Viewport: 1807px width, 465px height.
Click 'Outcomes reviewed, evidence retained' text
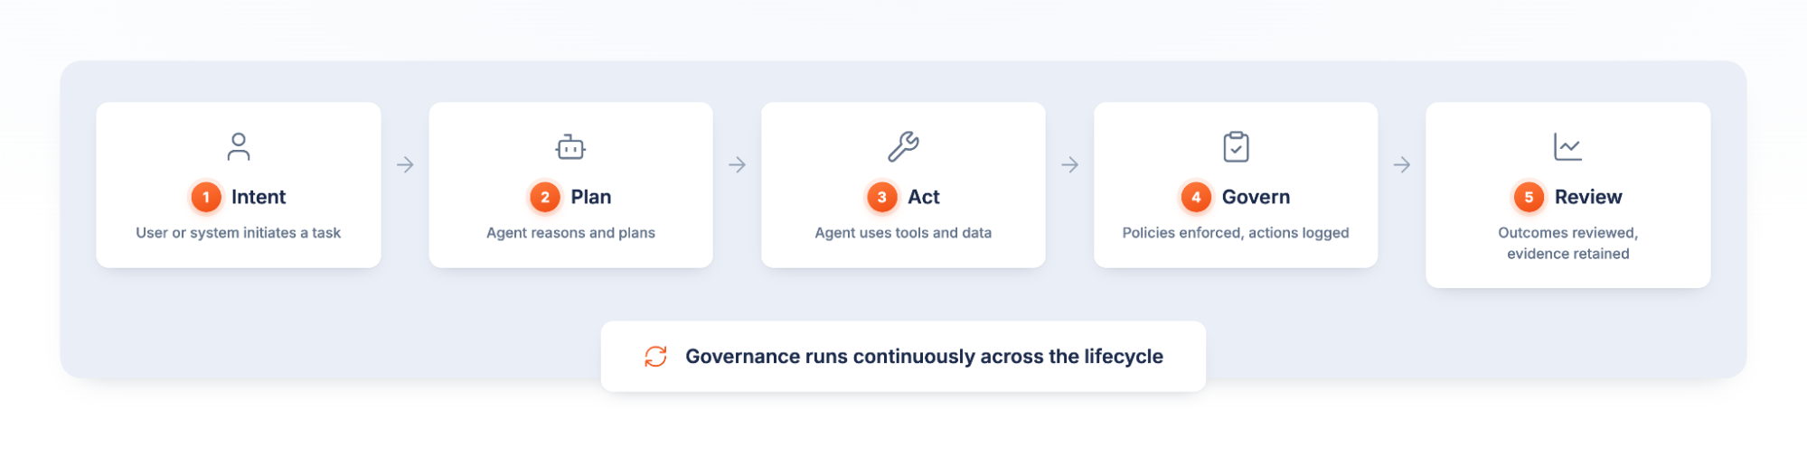(1567, 243)
